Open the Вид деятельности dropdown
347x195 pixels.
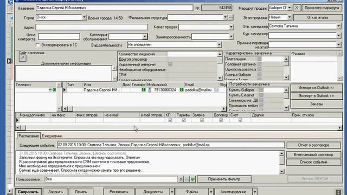(219, 44)
